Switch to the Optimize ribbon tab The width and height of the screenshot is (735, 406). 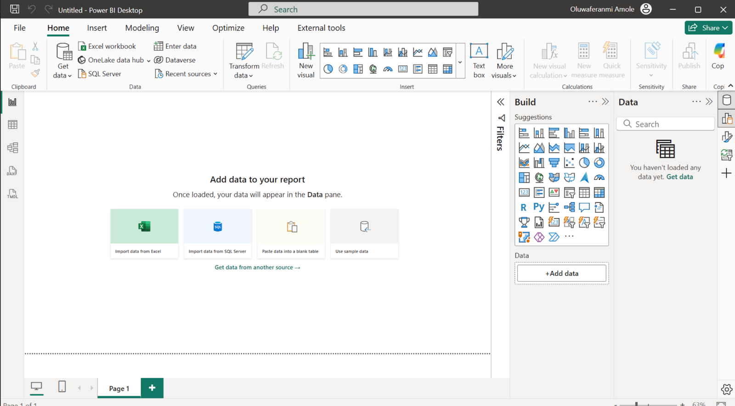pyautogui.click(x=228, y=28)
